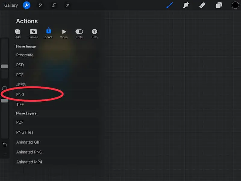Click the brush size slider handle
Image resolution: width=241 pixels, height=181 pixels.
coord(5,66)
